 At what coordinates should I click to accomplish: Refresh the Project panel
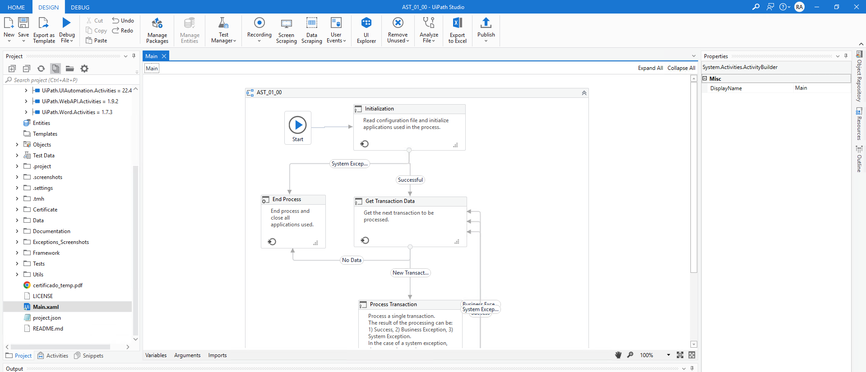(41, 69)
